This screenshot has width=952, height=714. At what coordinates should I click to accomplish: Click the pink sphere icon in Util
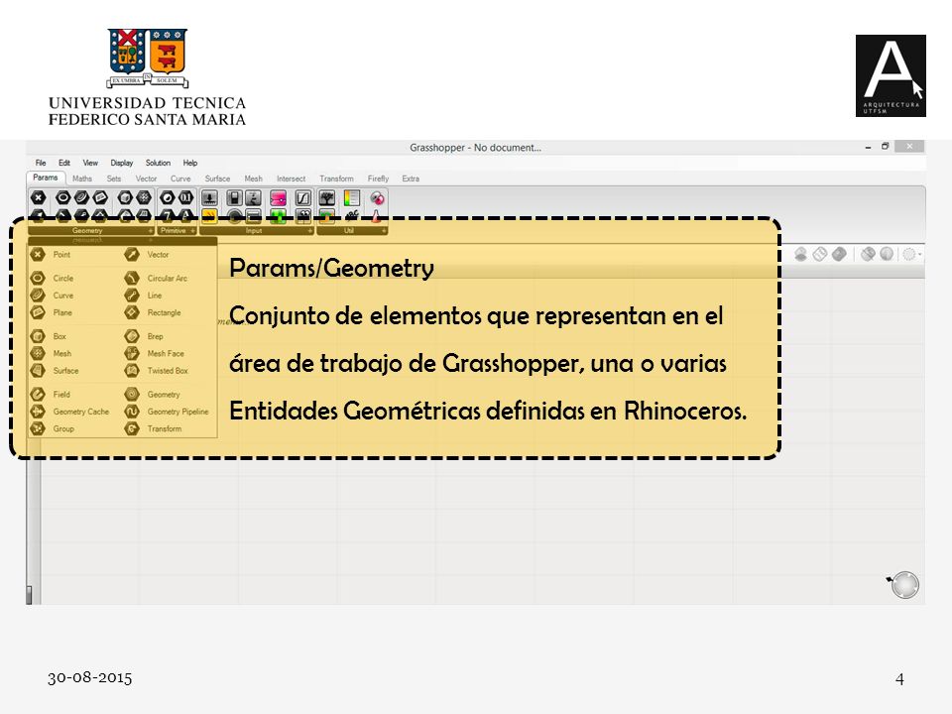click(377, 198)
